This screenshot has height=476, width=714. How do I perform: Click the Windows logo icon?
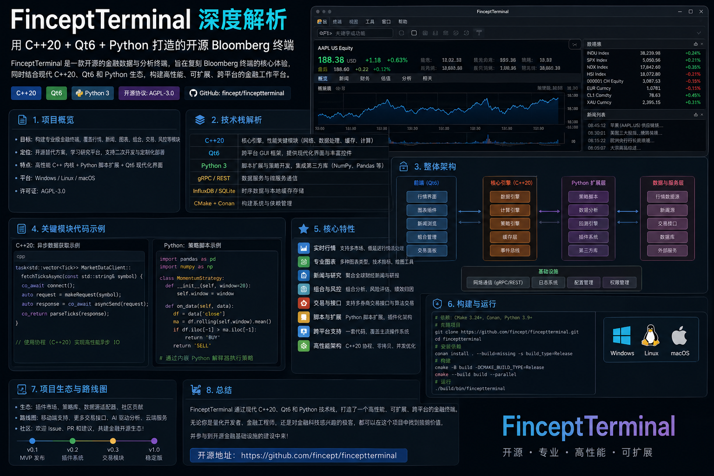[622, 336]
